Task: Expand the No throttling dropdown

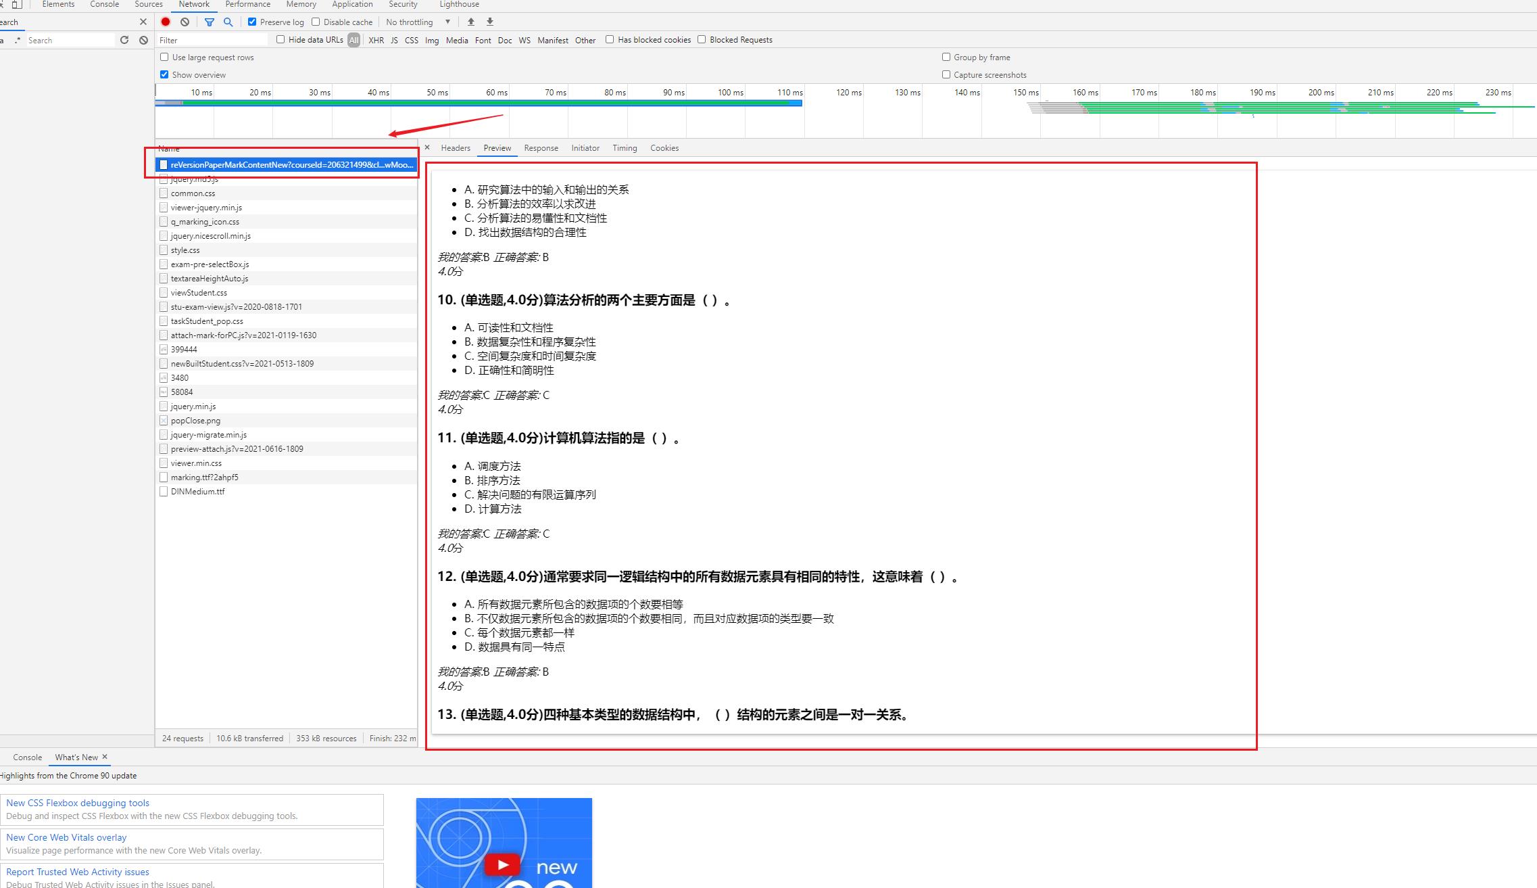Action: [x=445, y=22]
